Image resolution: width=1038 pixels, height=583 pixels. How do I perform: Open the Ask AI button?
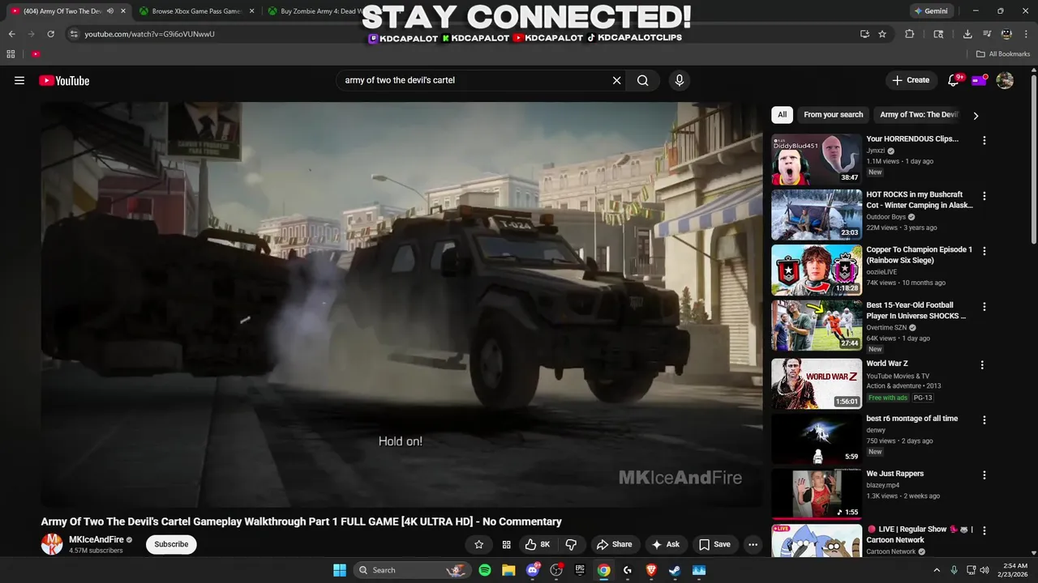click(665, 544)
